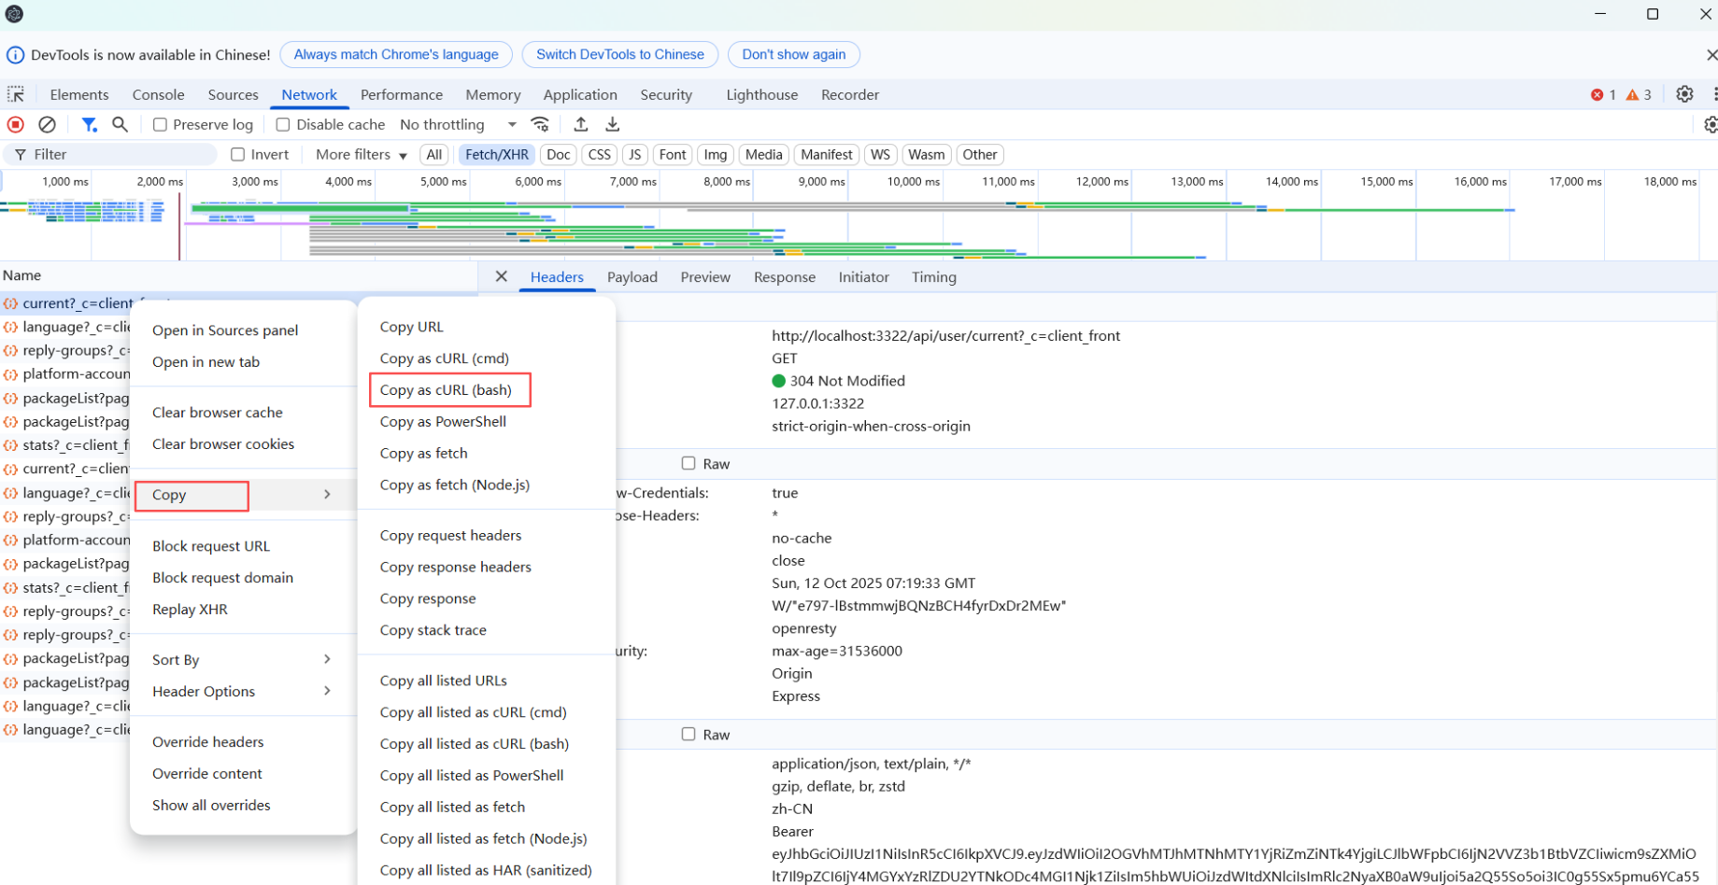The image size is (1718, 885).
Task: Open the Response tab
Action: (785, 276)
